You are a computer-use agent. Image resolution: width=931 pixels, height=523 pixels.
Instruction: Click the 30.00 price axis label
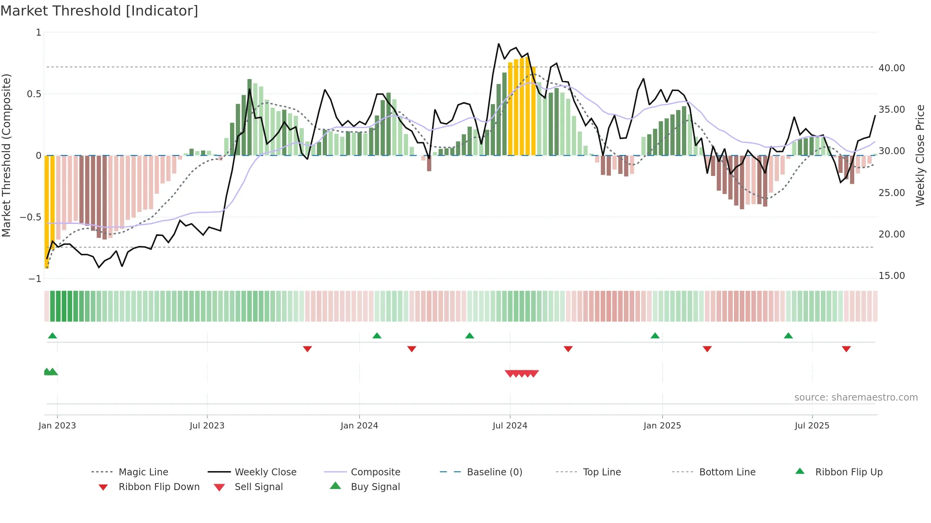click(891, 151)
